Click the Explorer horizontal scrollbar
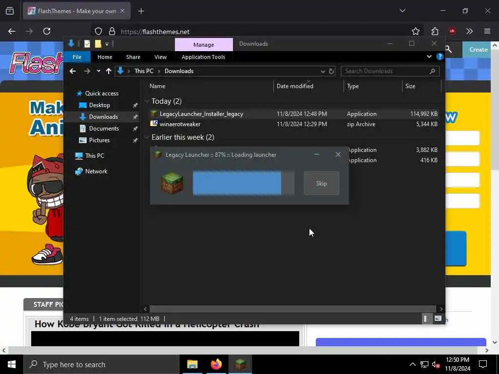This screenshot has width=499, height=374. coord(292,309)
